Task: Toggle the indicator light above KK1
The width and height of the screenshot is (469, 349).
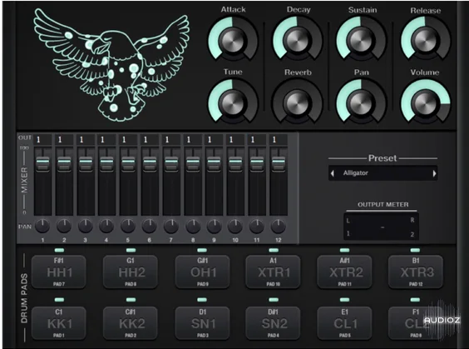Action: tap(59, 300)
